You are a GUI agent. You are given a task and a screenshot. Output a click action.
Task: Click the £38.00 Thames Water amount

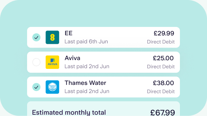[x=163, y=83]
